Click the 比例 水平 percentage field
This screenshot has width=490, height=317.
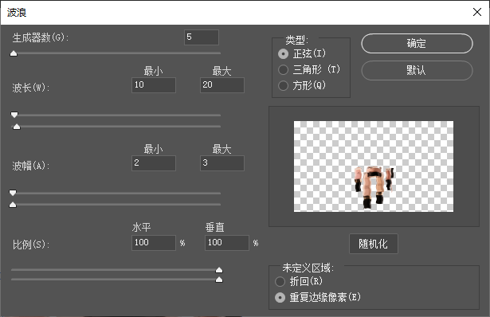[x=154, y=243]
